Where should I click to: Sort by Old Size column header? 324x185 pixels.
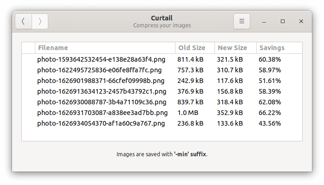pos(195,48)
